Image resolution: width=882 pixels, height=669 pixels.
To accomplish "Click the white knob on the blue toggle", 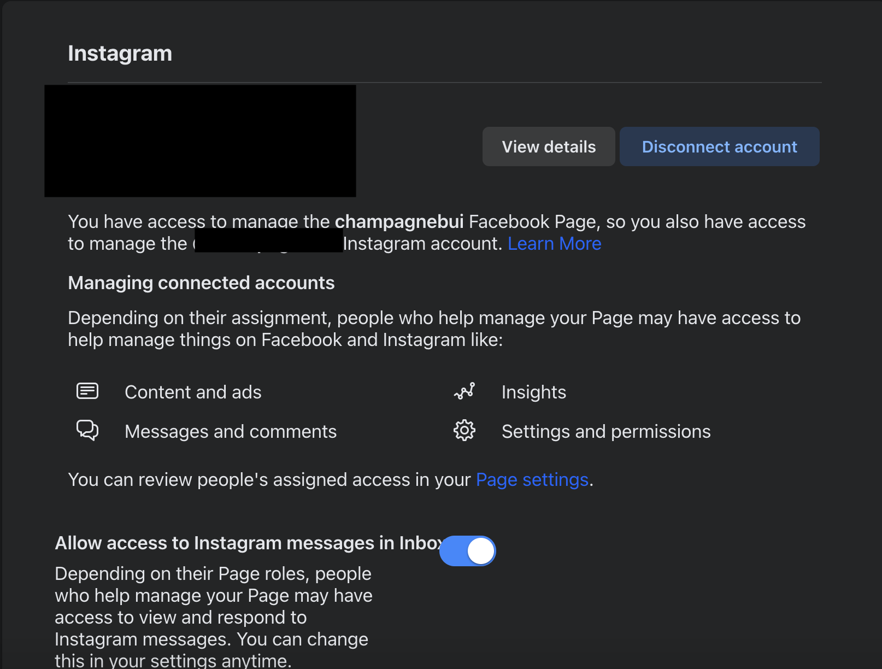I will (x=481, y=550).
